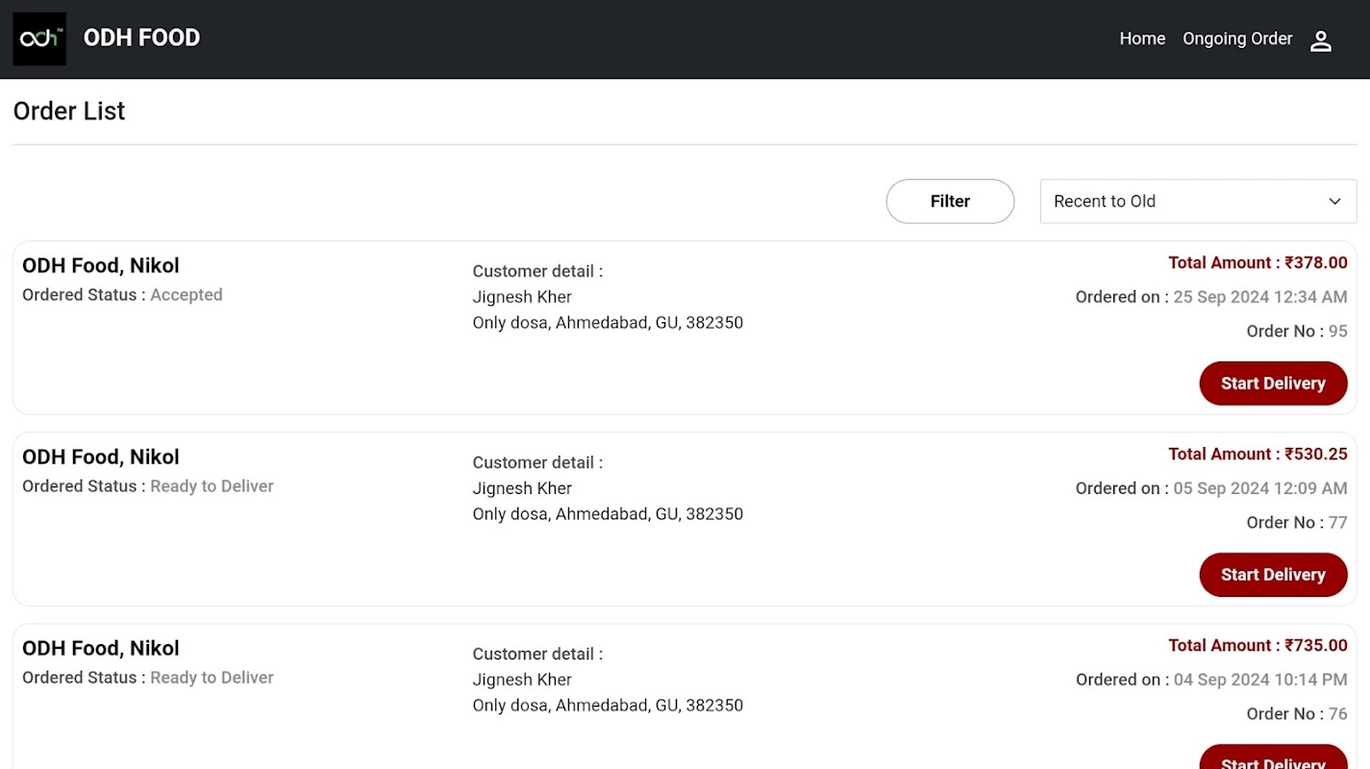The height and width of the screenshot is (769, 1370).
Task: Start delivery for order number 77
Action: click(x=1273, y=575)
